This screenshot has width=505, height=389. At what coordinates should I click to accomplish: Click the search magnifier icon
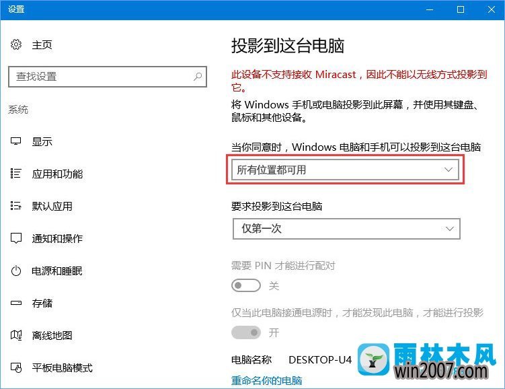click(x=198, y=76)
